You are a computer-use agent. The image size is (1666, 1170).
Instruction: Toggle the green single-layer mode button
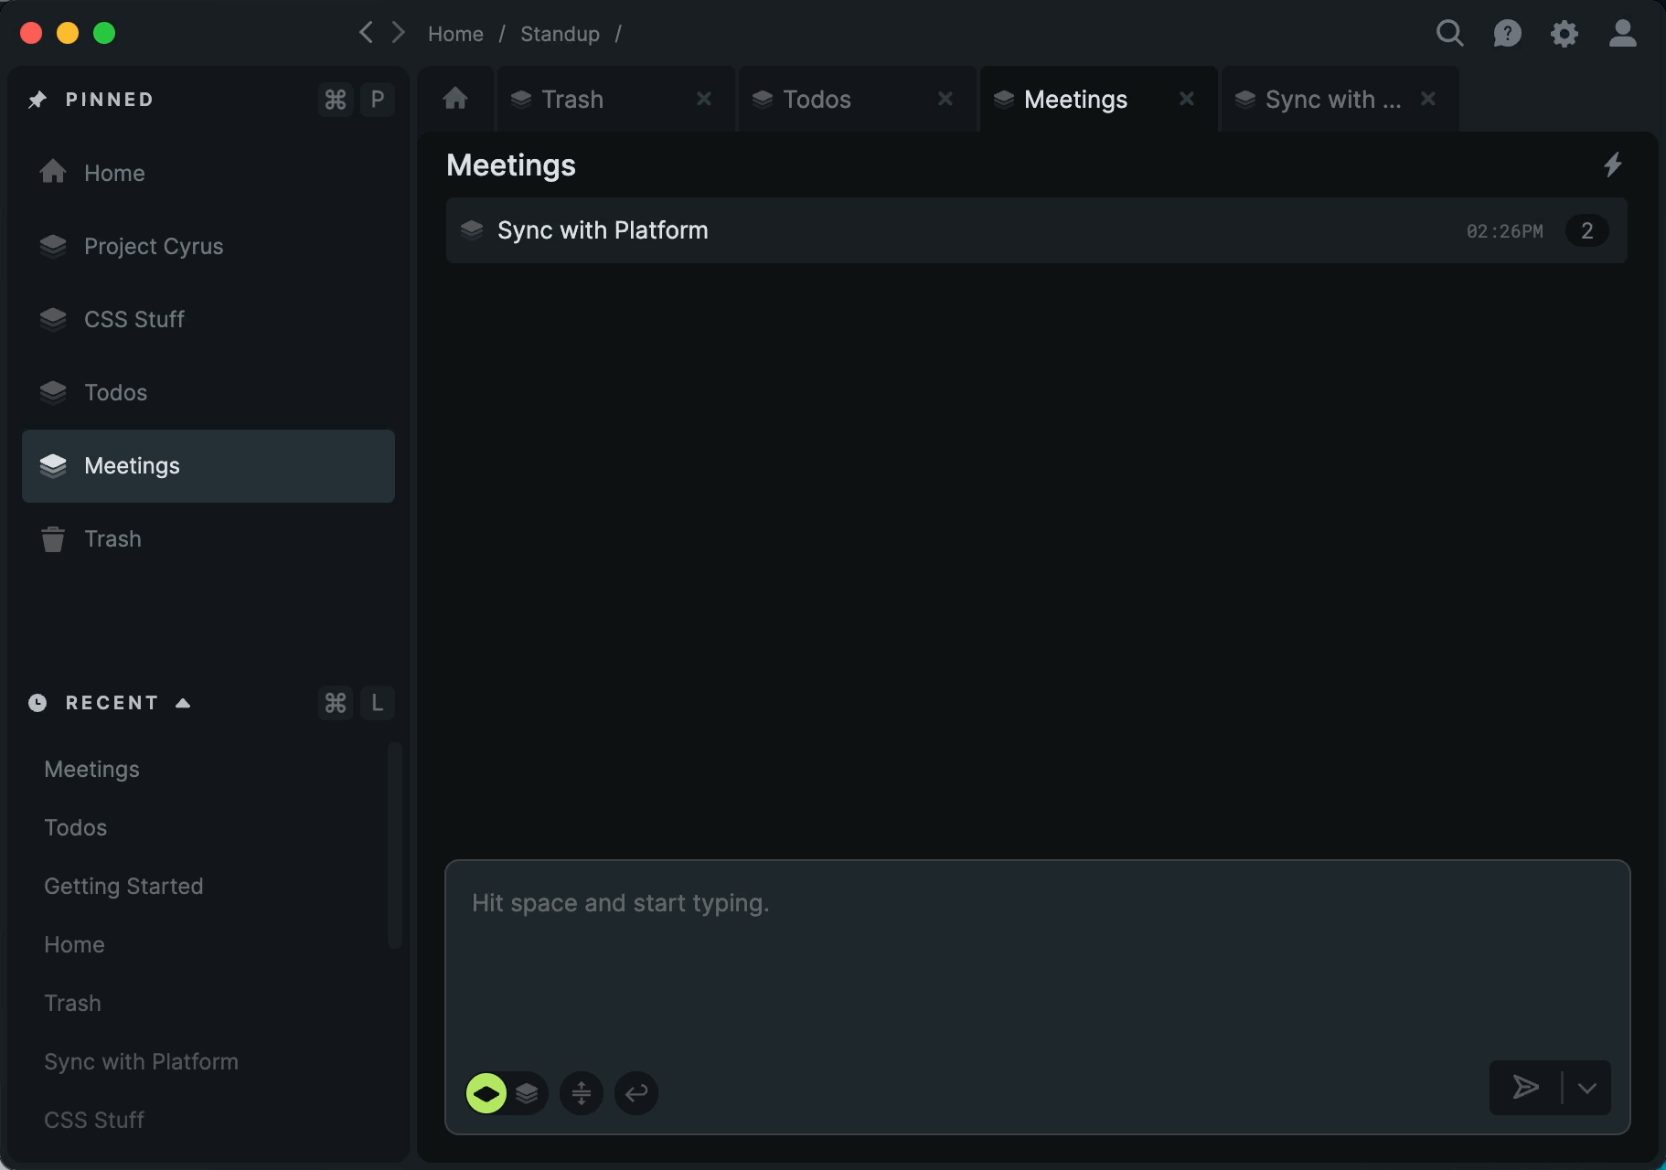pos(486,1092)
